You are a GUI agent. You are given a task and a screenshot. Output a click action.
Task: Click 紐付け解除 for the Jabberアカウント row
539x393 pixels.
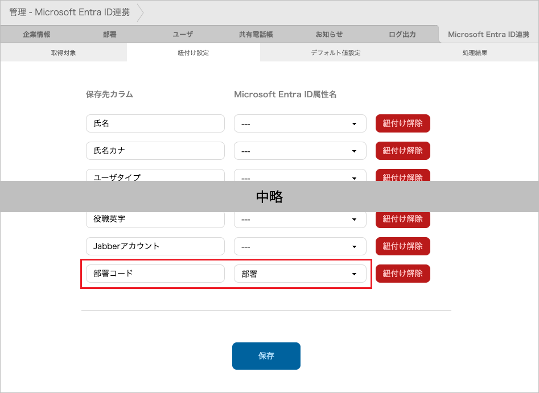402,246
